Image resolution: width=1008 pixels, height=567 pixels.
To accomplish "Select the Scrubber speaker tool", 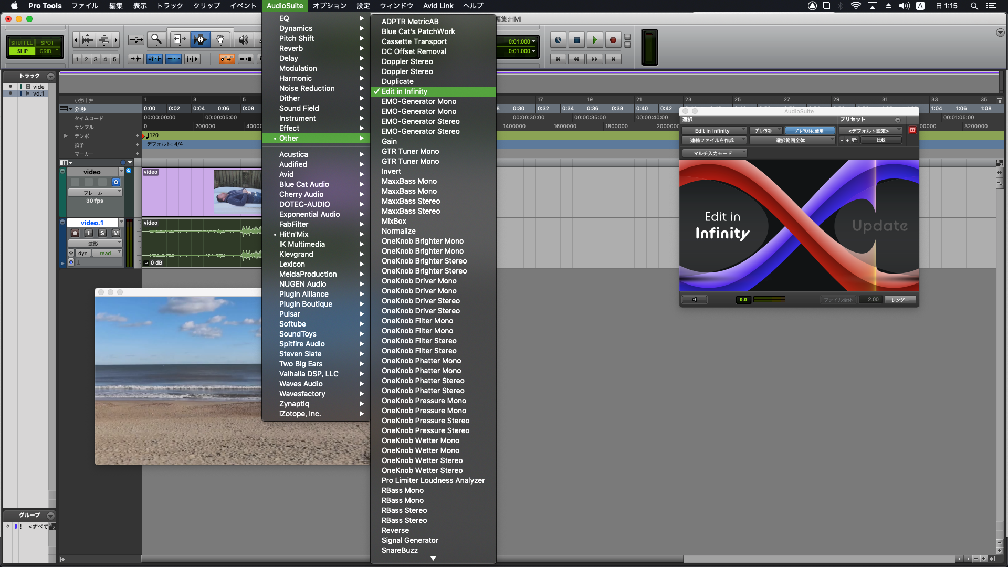I will click(x=244, y=40).
